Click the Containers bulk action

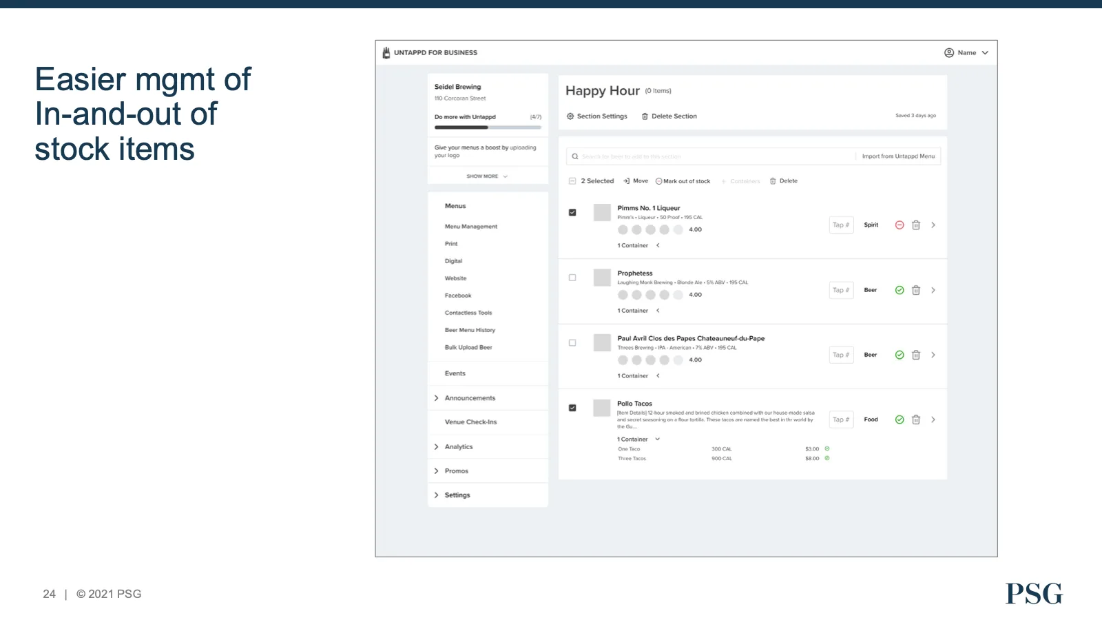click(740, 181)
